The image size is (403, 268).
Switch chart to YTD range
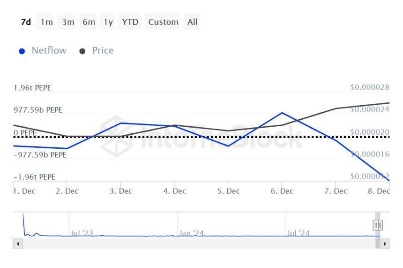coord(130,22)
